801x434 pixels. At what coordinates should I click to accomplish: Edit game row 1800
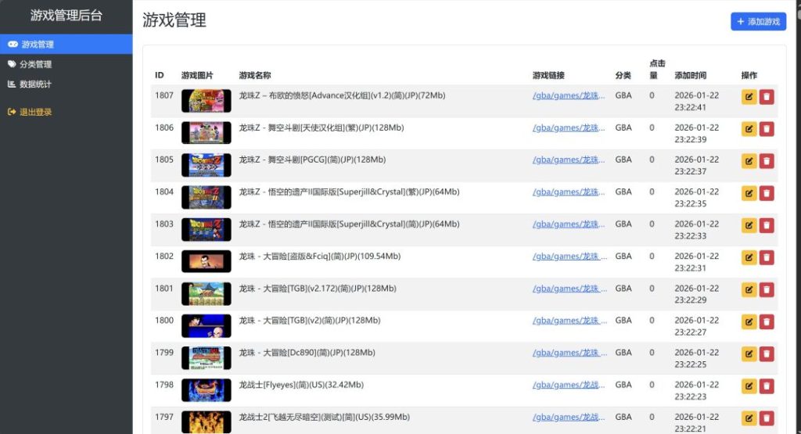pyautogui.click(x=749, y=322)
